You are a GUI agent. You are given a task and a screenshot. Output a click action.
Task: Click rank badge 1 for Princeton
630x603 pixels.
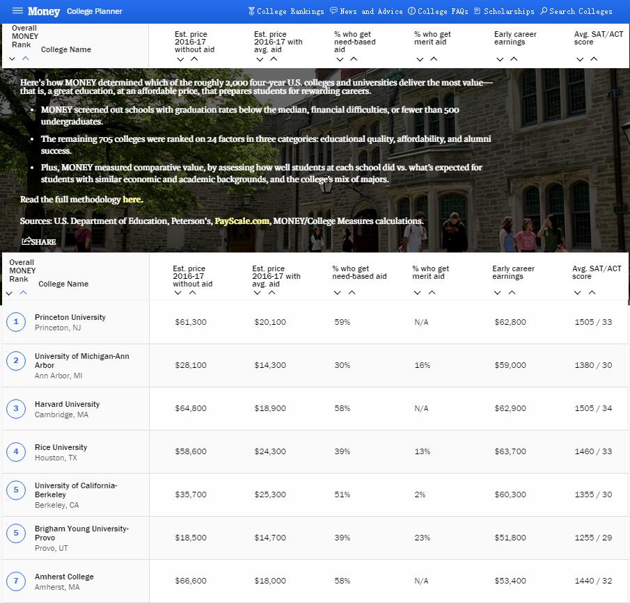16,321
